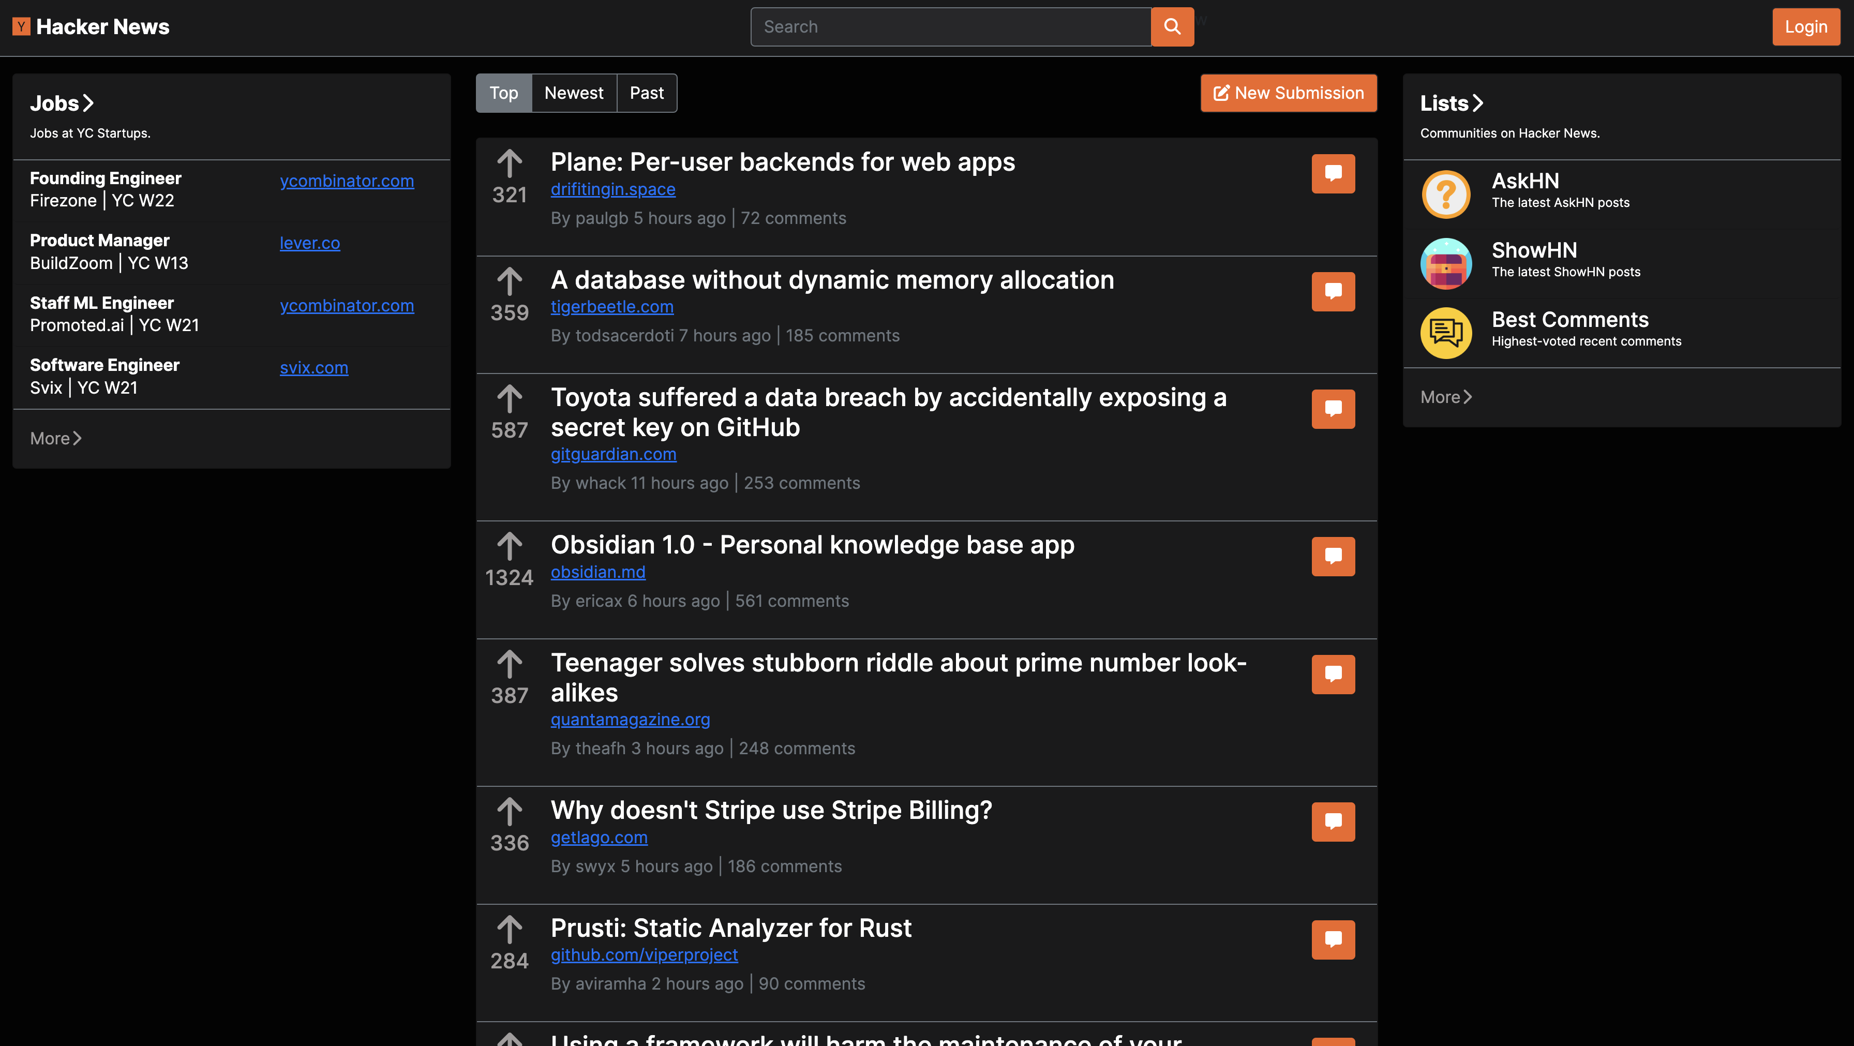
Task: Click upvote toggle on prime number riddle post
Action: tap(508, 663)
